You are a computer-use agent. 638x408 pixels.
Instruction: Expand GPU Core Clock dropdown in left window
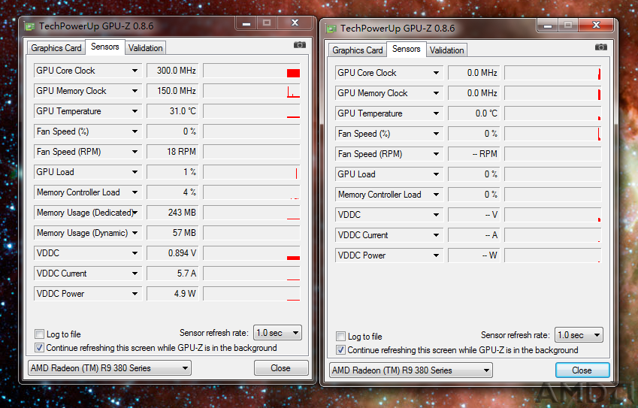135,71
